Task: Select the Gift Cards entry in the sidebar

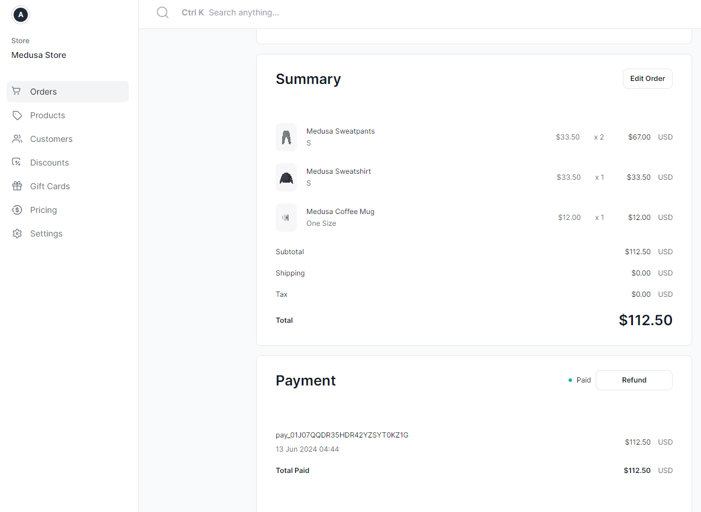Action: coord(50,186)
